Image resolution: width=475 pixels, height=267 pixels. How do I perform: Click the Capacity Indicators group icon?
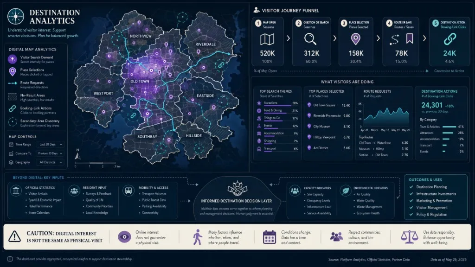tap(295, 191)
